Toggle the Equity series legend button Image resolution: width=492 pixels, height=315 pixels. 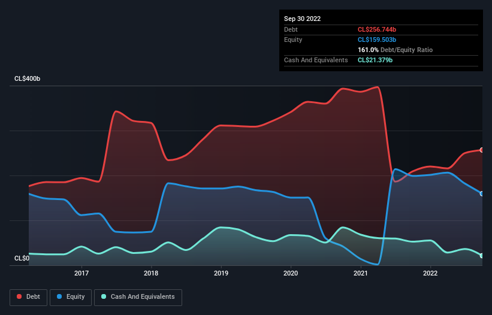point(71,297)
